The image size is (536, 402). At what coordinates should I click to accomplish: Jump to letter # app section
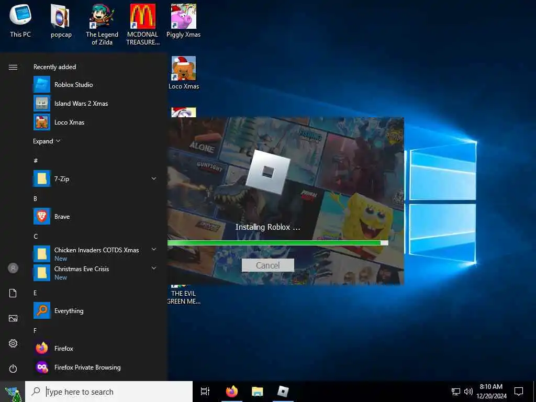(x=36, y=160)
